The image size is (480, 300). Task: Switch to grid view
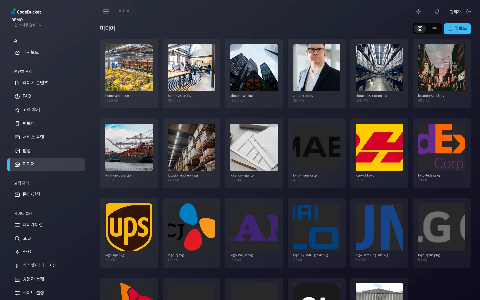pyautogui.click(x=420, y=29)
